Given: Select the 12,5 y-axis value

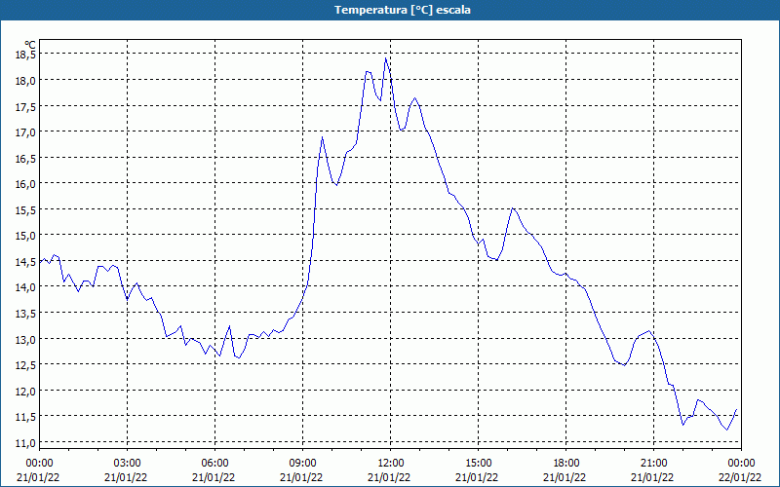Looking at the screenshot, I should [26, 364].
